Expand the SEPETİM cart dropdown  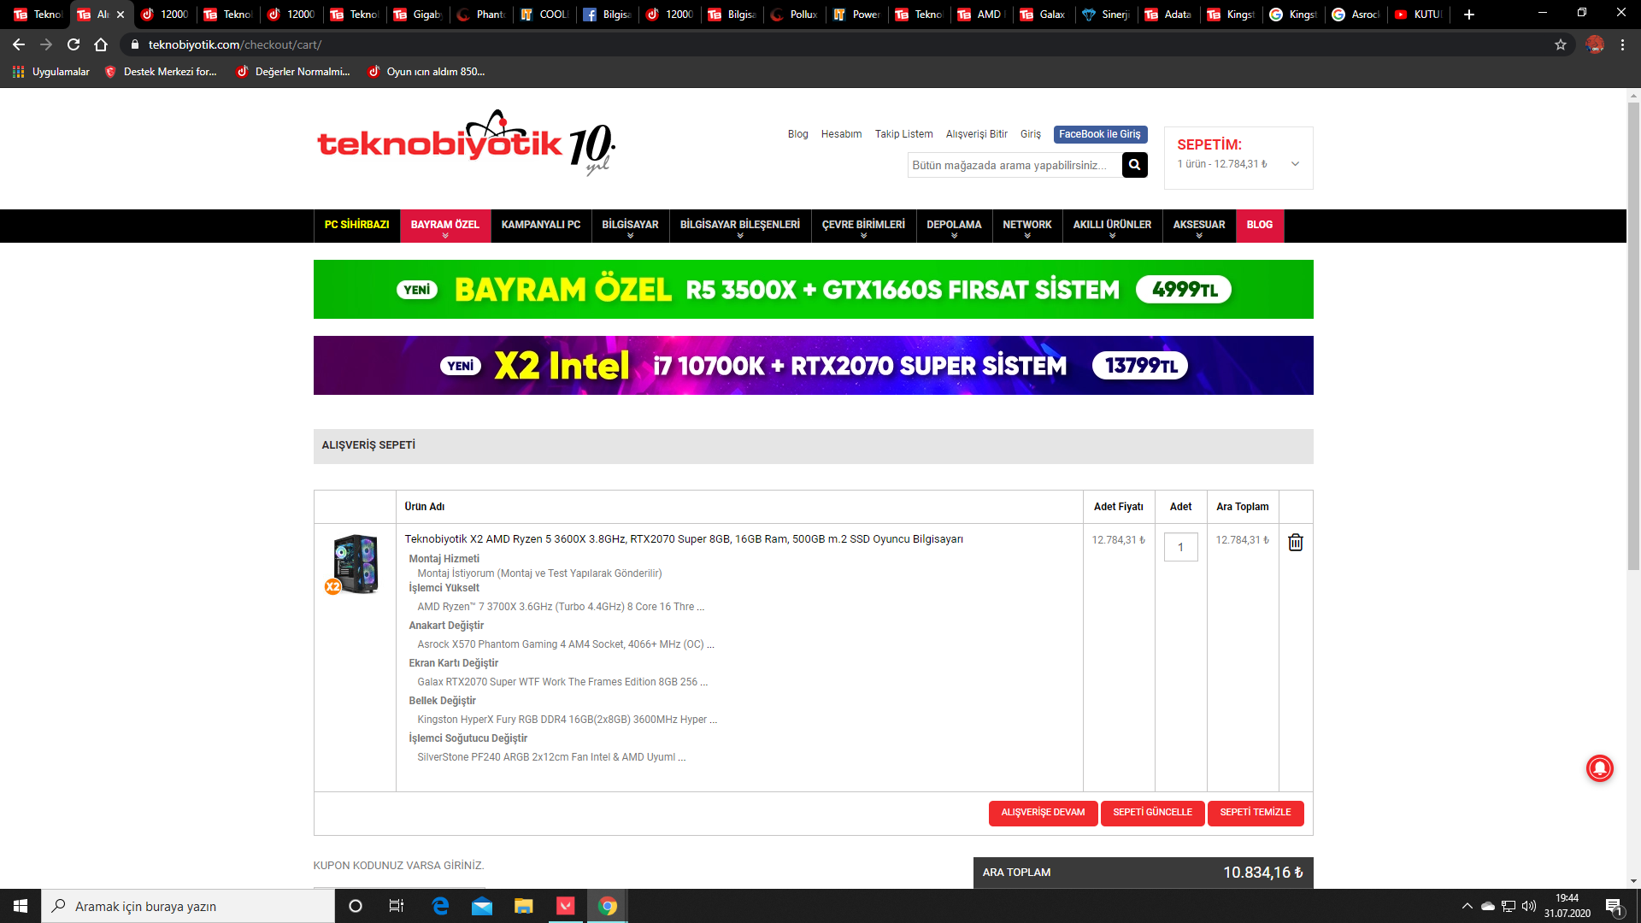1295,164
